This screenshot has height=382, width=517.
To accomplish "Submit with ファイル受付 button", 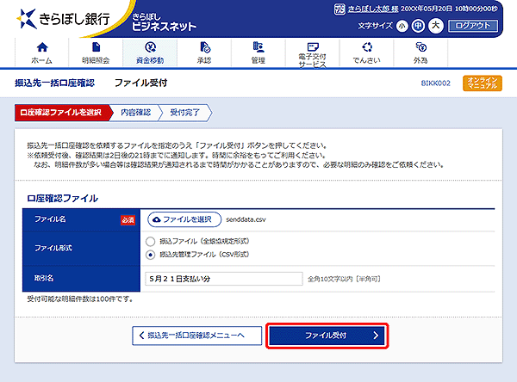I will tap(327, 336).
